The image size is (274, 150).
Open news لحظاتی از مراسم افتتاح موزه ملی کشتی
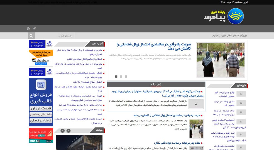[x=84, y=59]
